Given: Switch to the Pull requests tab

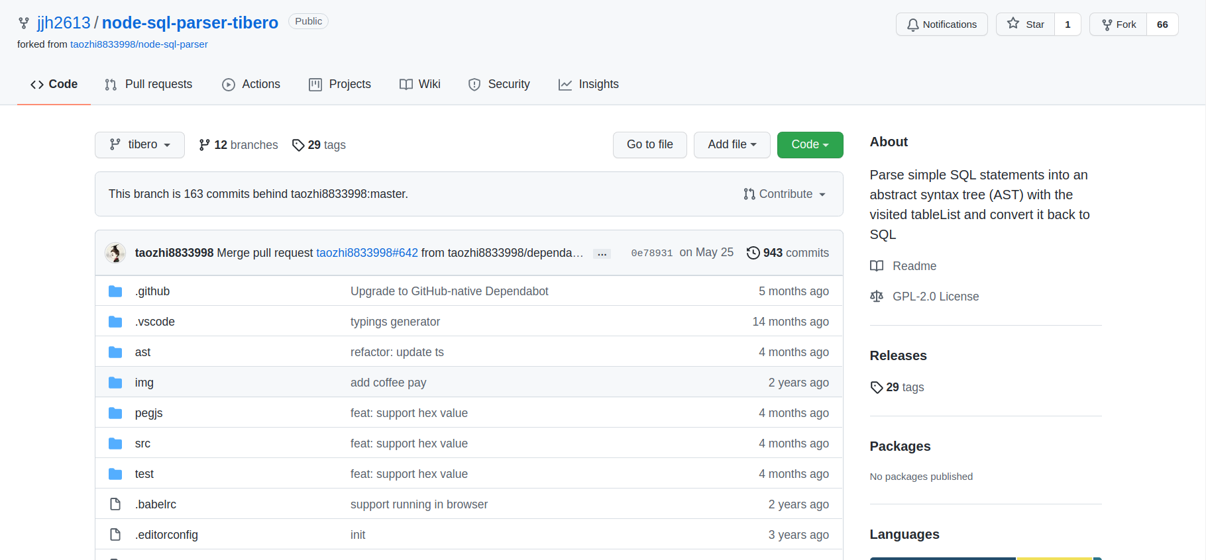Looking at the screenshot, I should (x=148, y=84).
